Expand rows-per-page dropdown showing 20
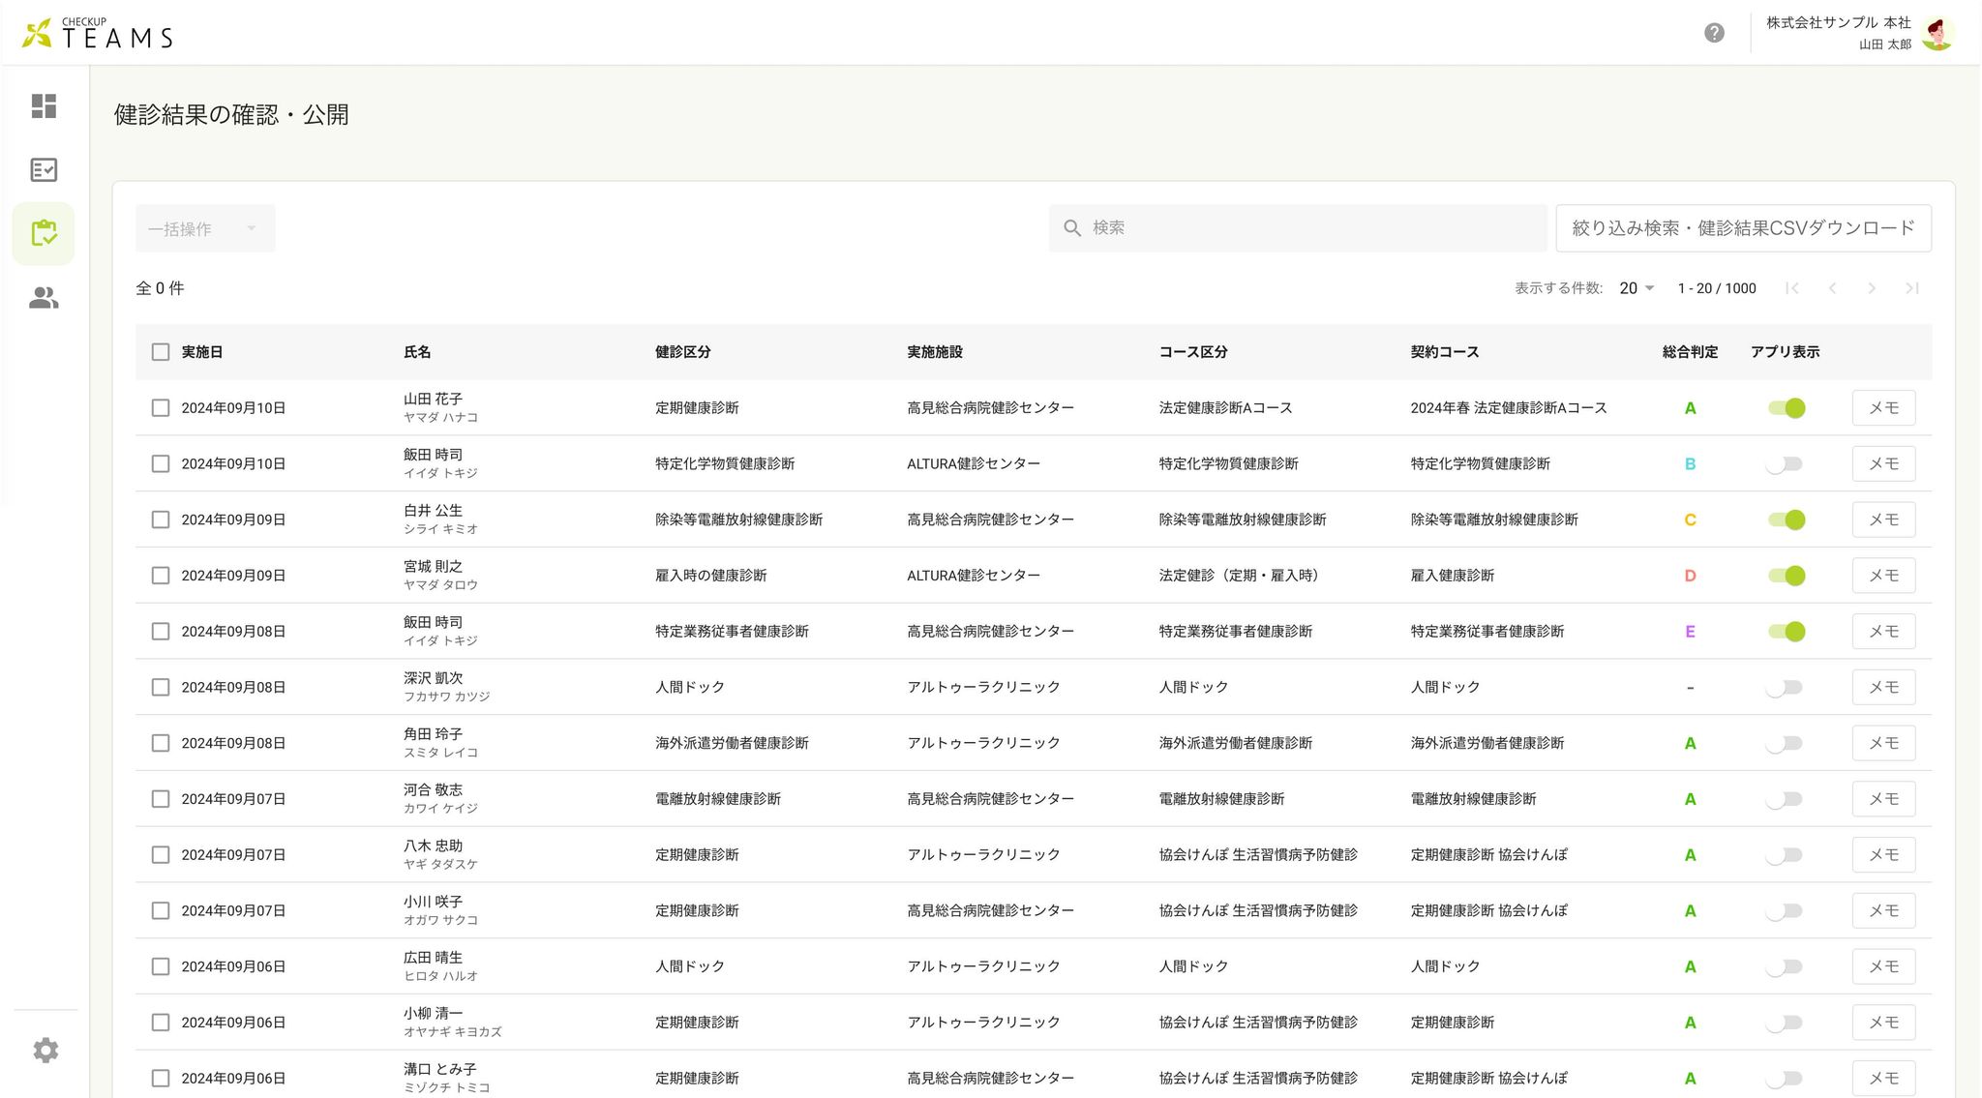Screen dimensions: 1982x1098 tap(1637, 288)
